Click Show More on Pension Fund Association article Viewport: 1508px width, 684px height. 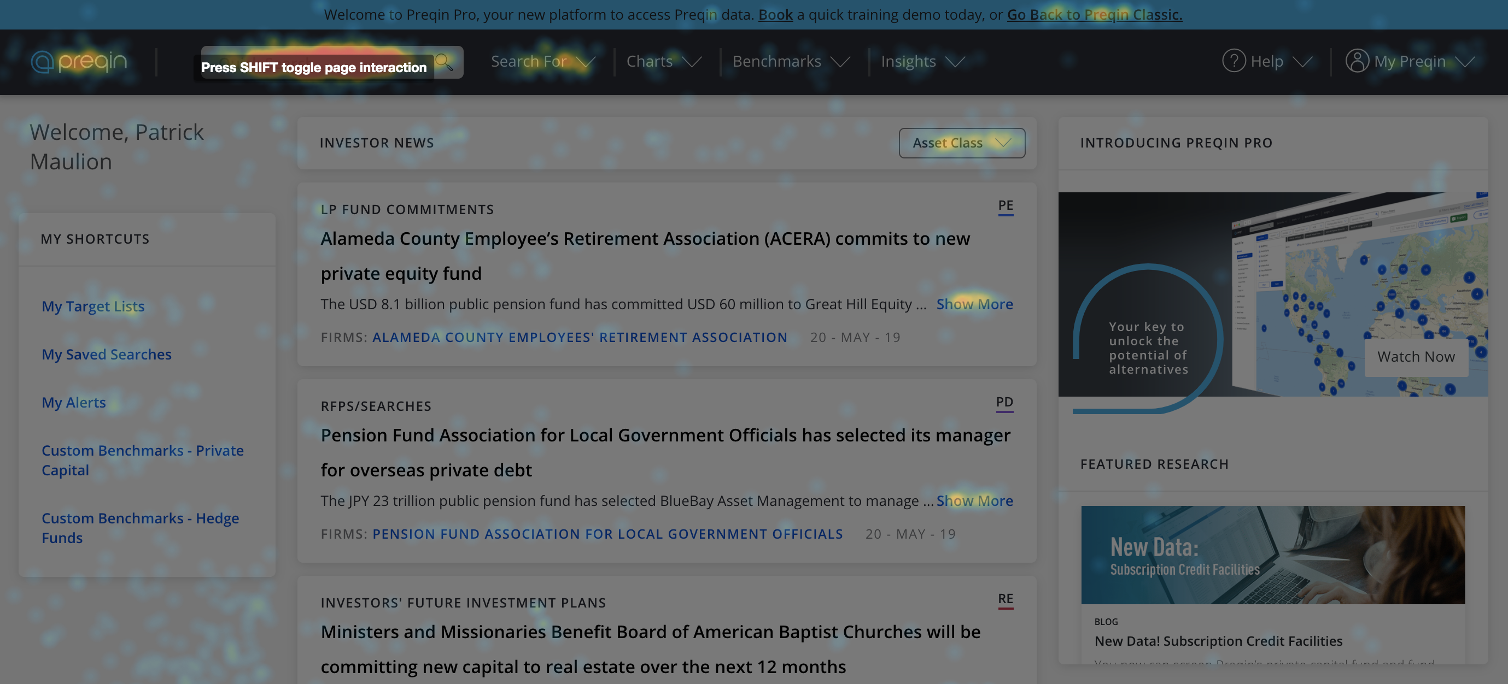[x=975, y=501]
